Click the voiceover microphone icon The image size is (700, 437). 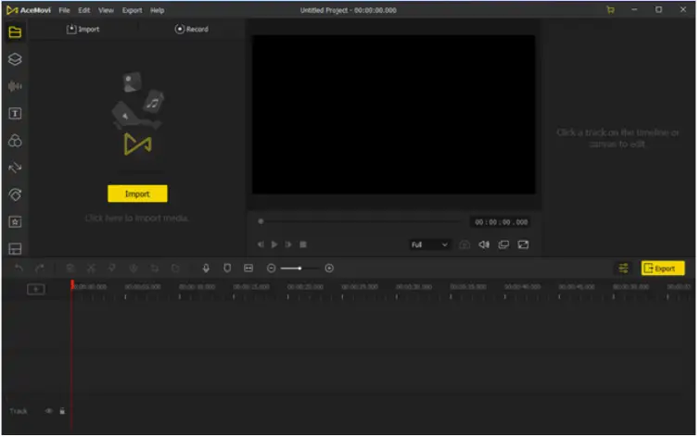click(206, 268)
